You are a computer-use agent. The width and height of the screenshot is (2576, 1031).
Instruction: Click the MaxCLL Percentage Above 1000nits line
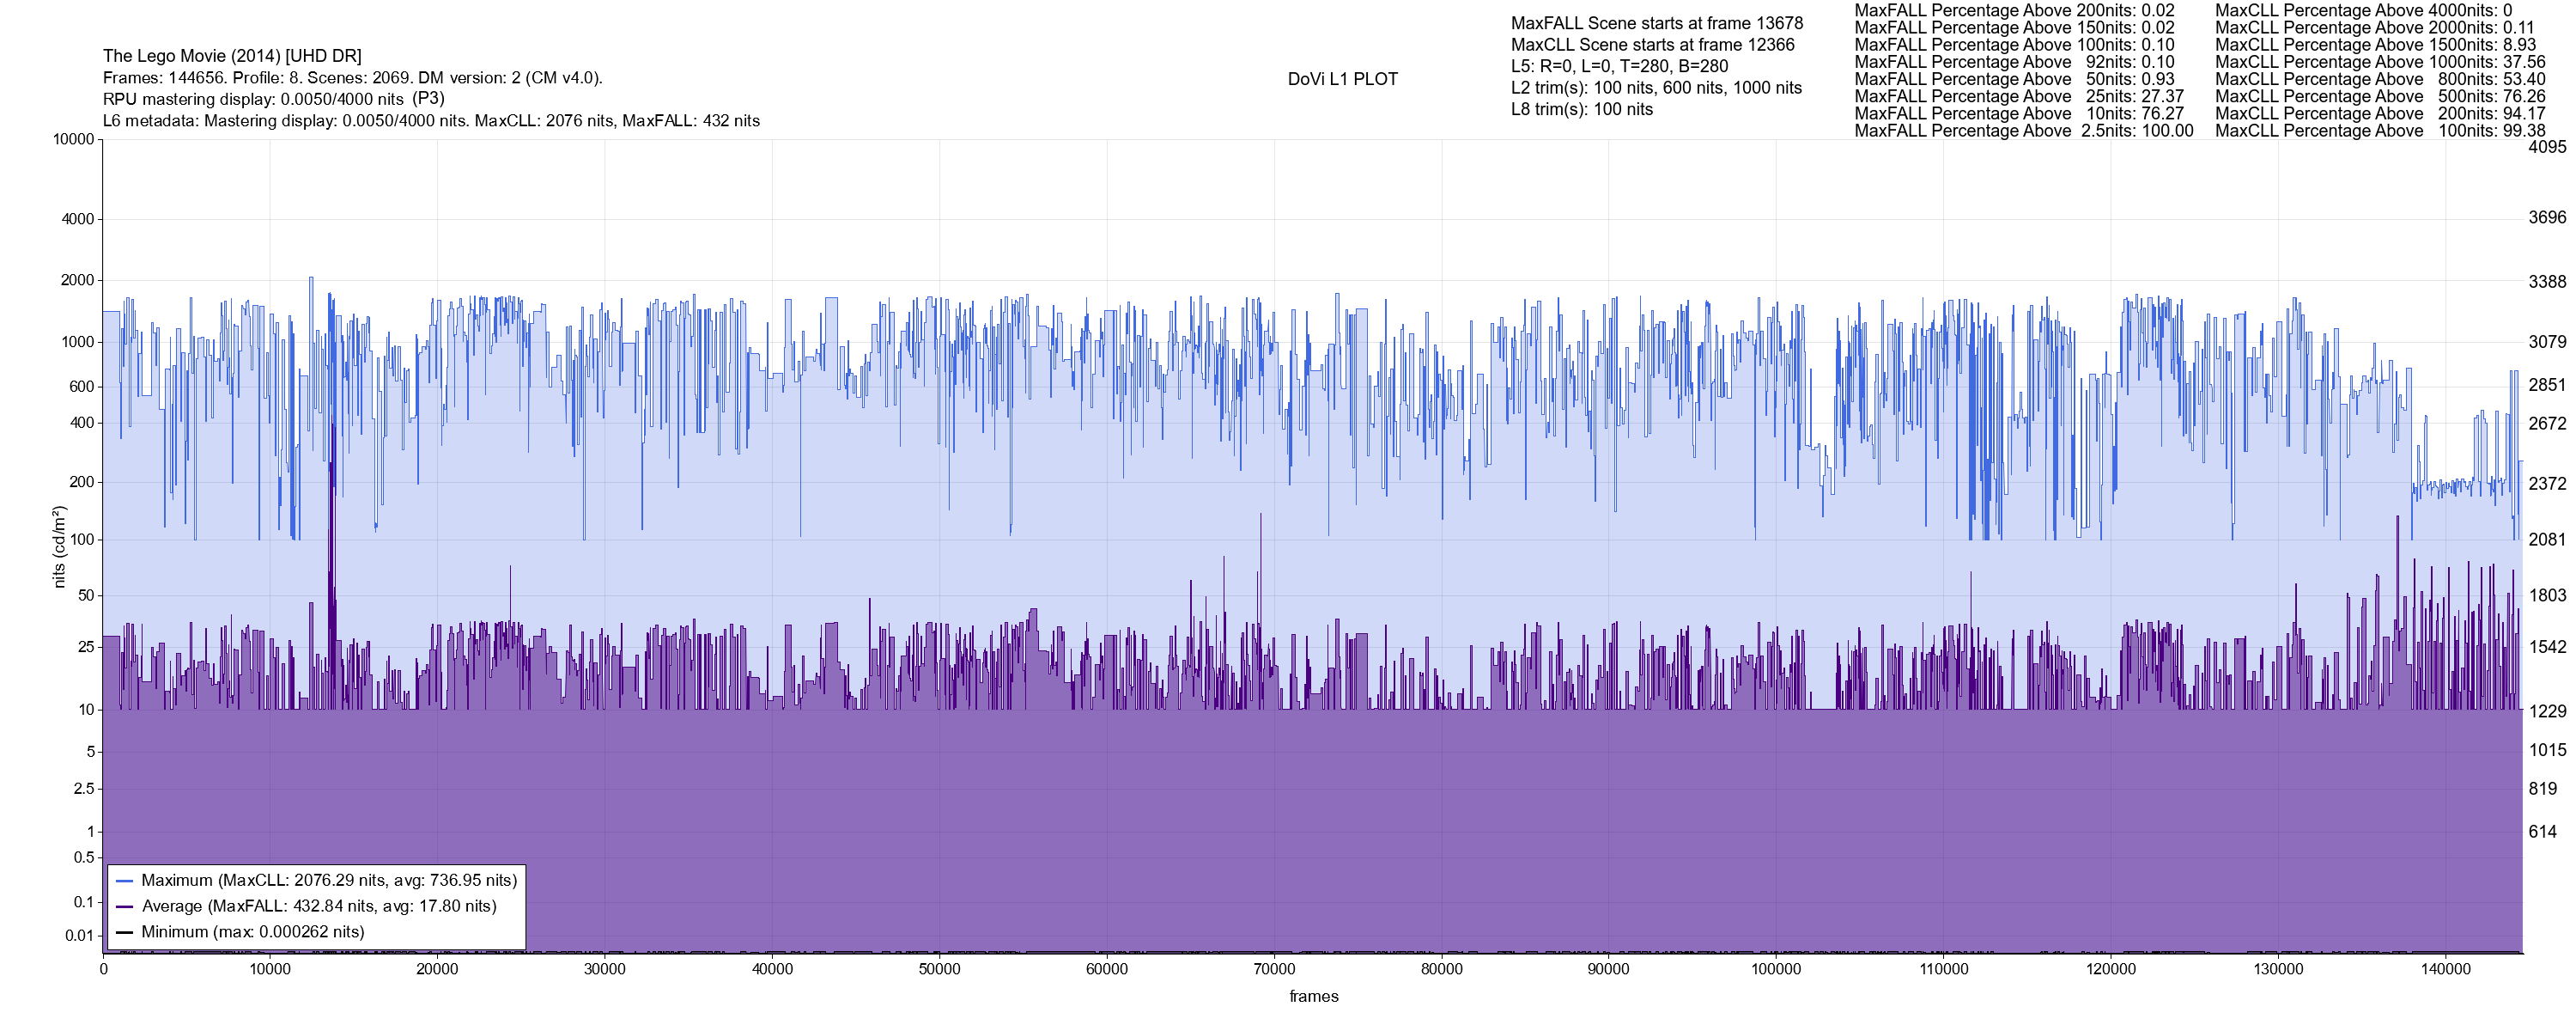[2380, 62]
